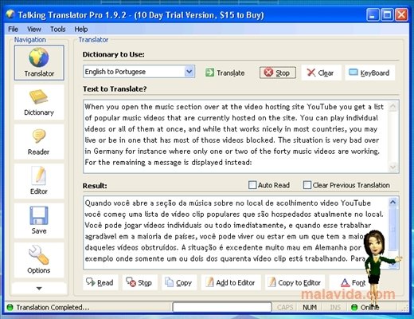414x319 pixels.
Task: Open the Tools menu
Action: point(58,29)
